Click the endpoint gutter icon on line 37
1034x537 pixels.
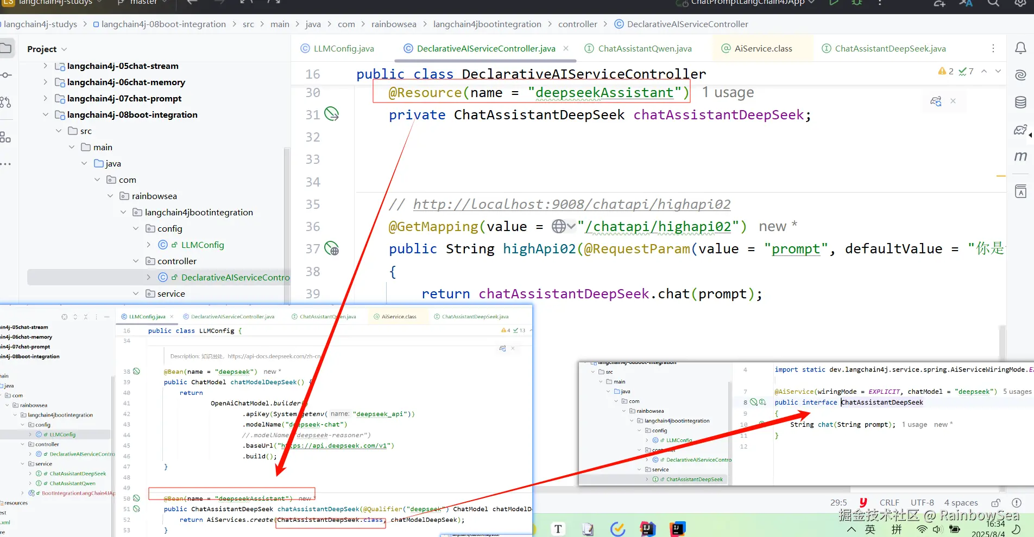[331, 248]
